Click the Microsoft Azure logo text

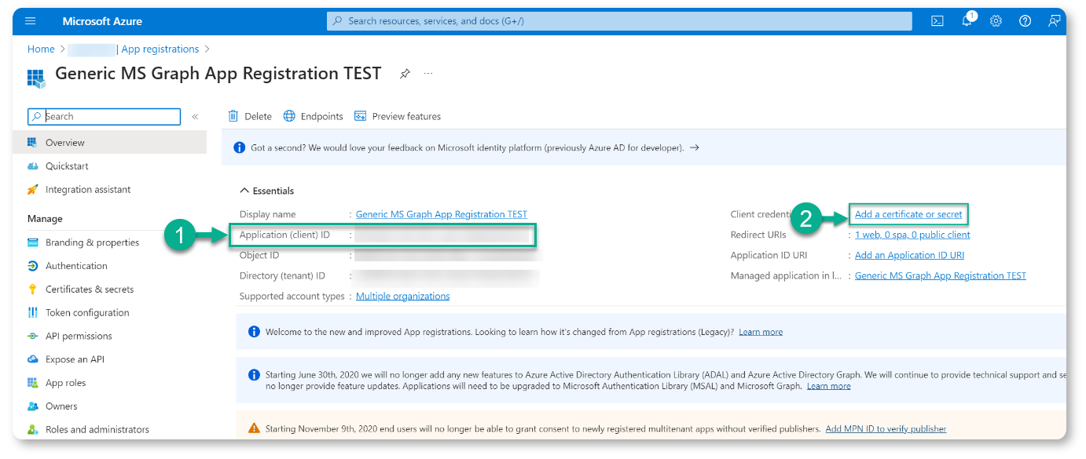[x=102, y=21]
